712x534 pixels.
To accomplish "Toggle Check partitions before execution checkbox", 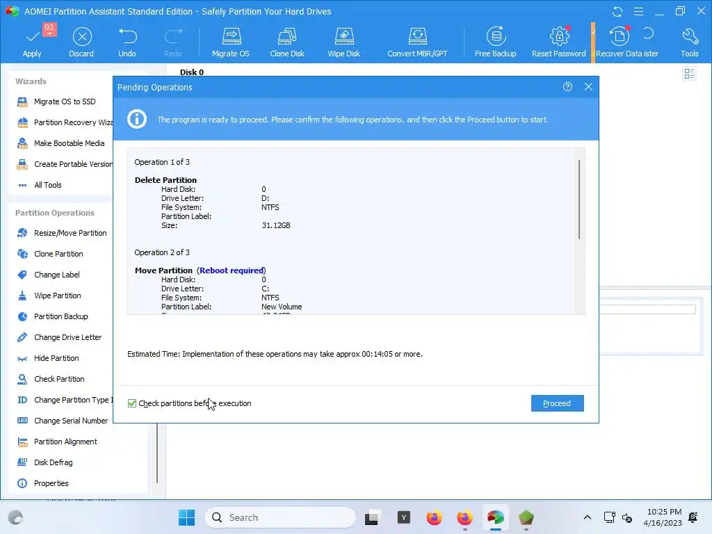I will (132, 403).
